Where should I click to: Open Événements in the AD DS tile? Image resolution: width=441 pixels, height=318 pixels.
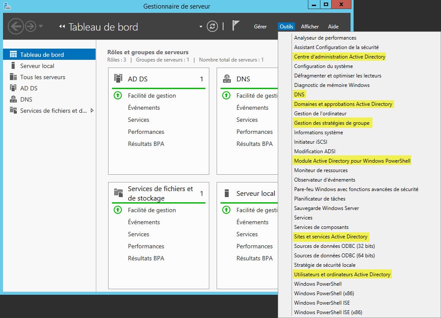[x=144, y=108]
